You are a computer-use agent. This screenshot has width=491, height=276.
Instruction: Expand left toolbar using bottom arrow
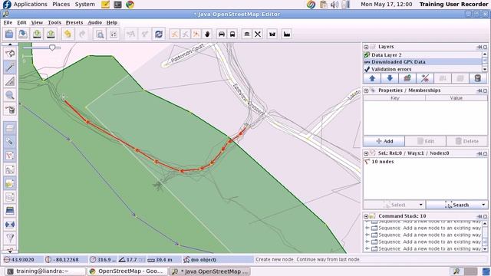click(10, 251)
